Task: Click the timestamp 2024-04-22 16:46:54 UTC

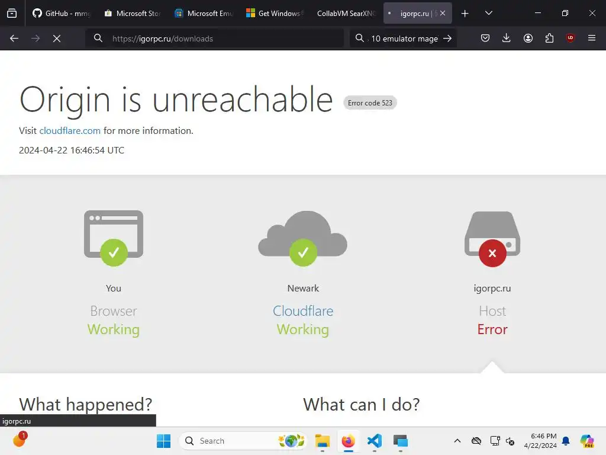Action: tap(72, 150)
